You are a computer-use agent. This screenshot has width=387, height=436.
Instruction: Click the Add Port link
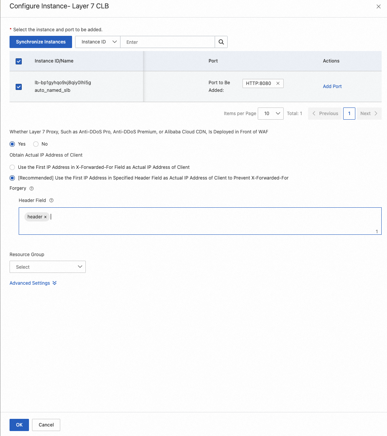[332, 87]
